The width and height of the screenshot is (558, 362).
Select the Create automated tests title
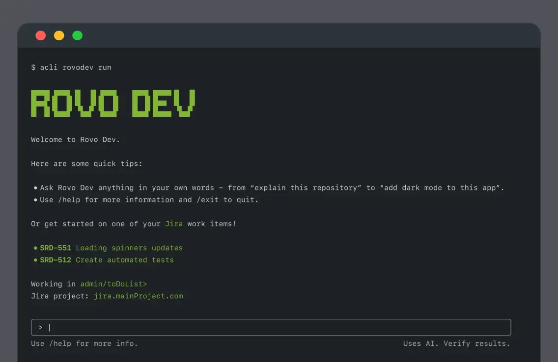(125, 260)
